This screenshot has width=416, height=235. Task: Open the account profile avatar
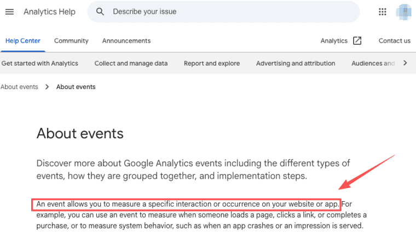403,12
